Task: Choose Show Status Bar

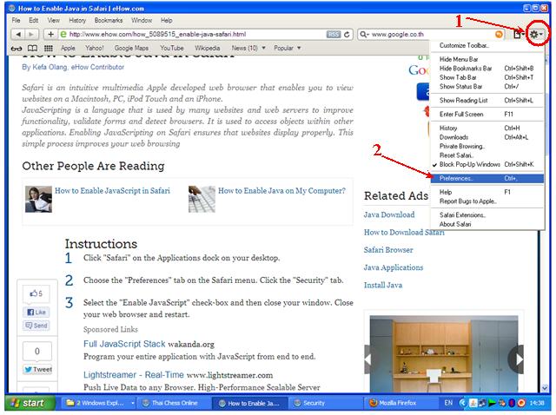Action: coord(487,87)
